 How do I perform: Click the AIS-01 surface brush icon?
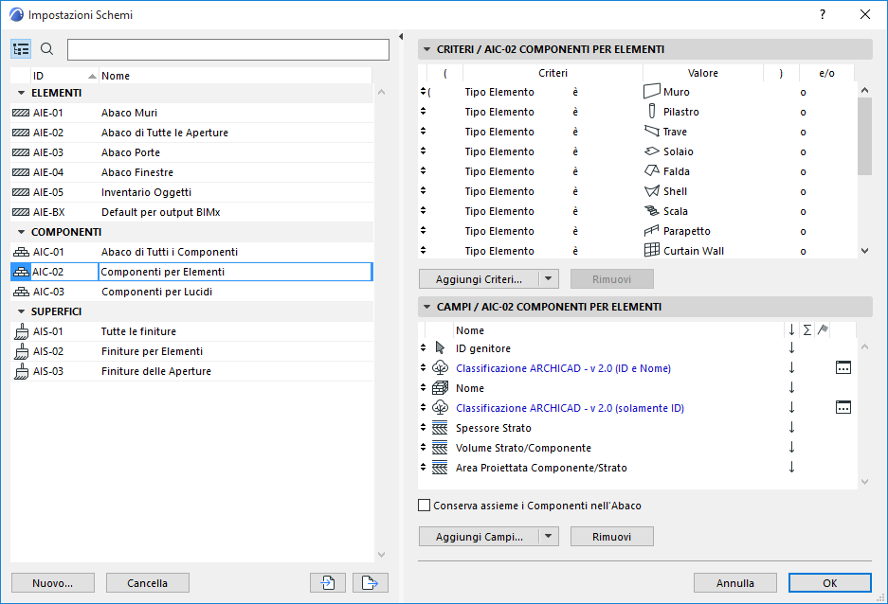22,331
